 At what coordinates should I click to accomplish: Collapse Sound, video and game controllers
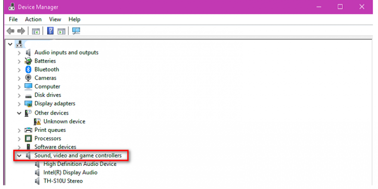coord(19,156)
